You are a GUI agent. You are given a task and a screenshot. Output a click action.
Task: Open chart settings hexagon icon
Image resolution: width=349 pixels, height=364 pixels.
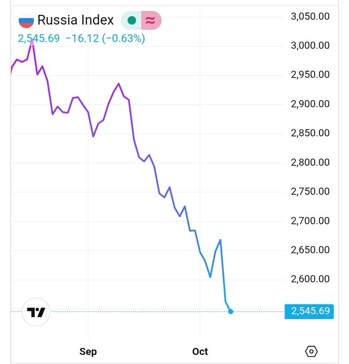tap(311, 352)
